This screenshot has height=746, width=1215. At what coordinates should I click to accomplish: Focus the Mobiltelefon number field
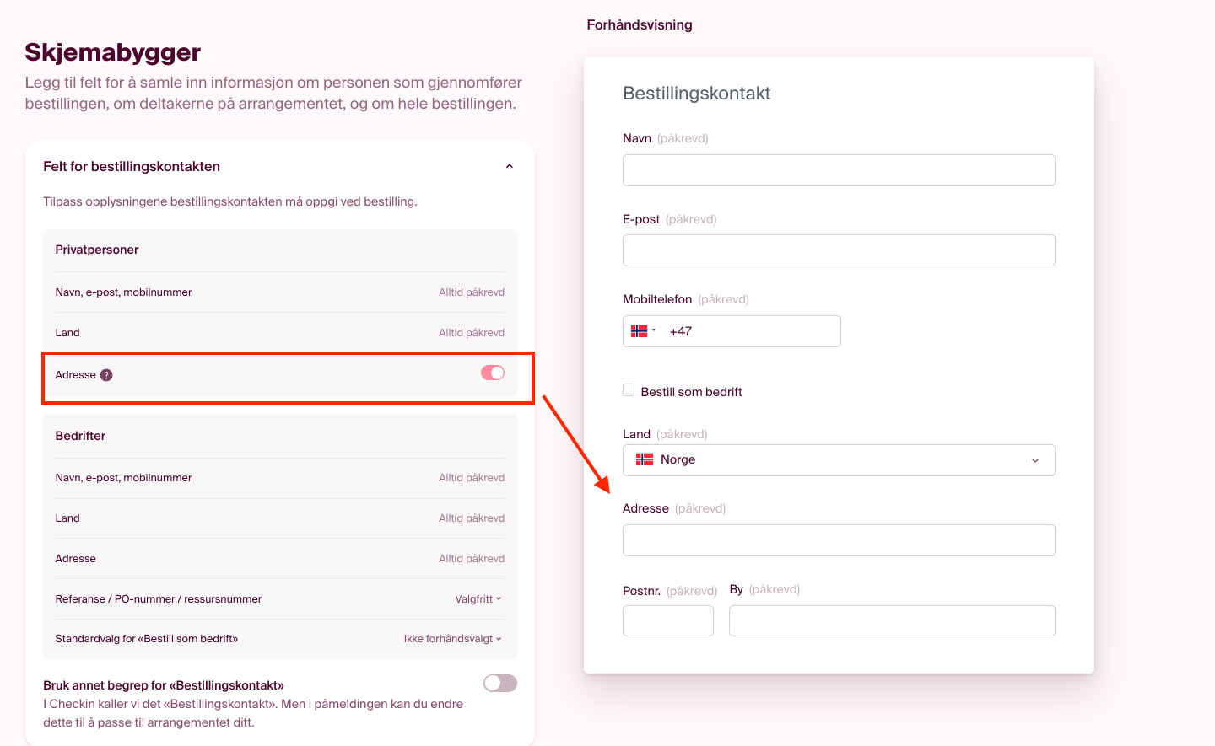(x=751, y=331)
